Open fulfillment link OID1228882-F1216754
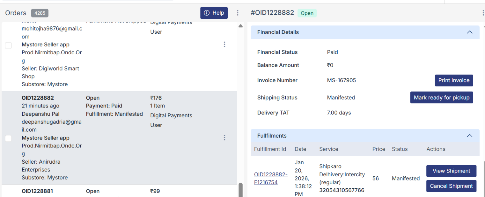485x197 pixels. point(271,178)
